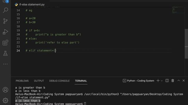
Task: Place cursor on '# elif statement=(' line
Action: coord(41,50)
